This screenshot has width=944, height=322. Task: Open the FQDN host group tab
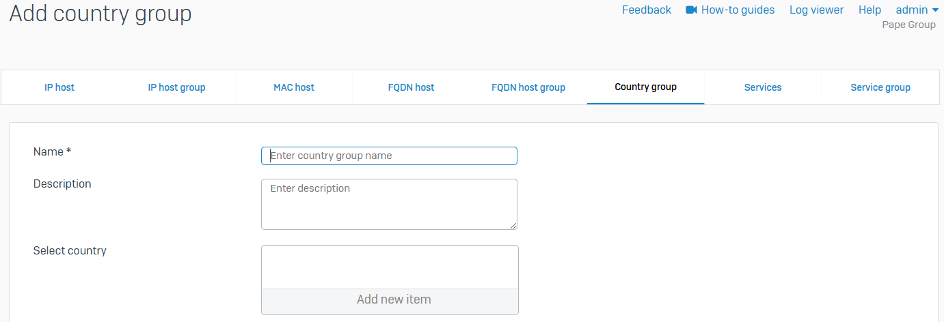tap(528, 87)
